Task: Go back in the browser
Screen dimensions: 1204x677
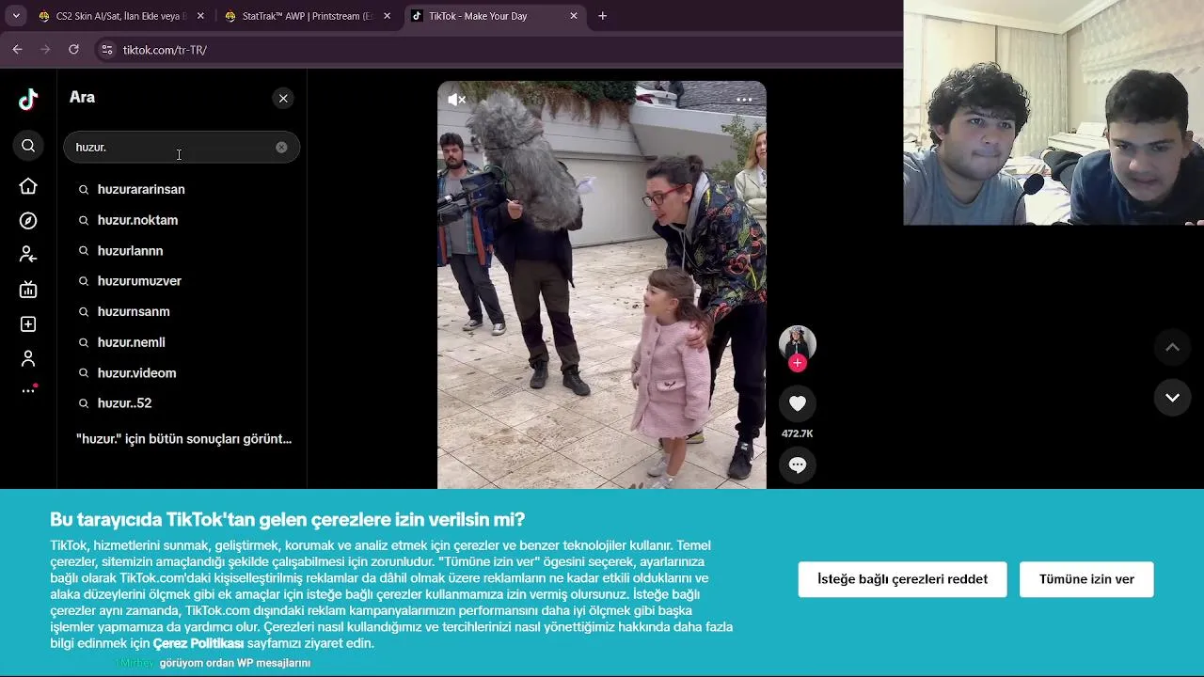Action: [18, 50]
